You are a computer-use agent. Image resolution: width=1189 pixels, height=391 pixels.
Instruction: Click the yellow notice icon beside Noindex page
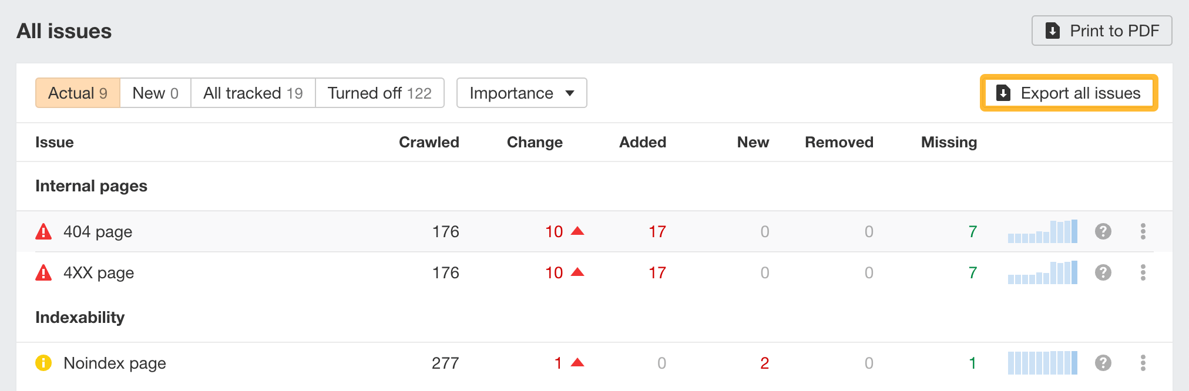(44, 363)
